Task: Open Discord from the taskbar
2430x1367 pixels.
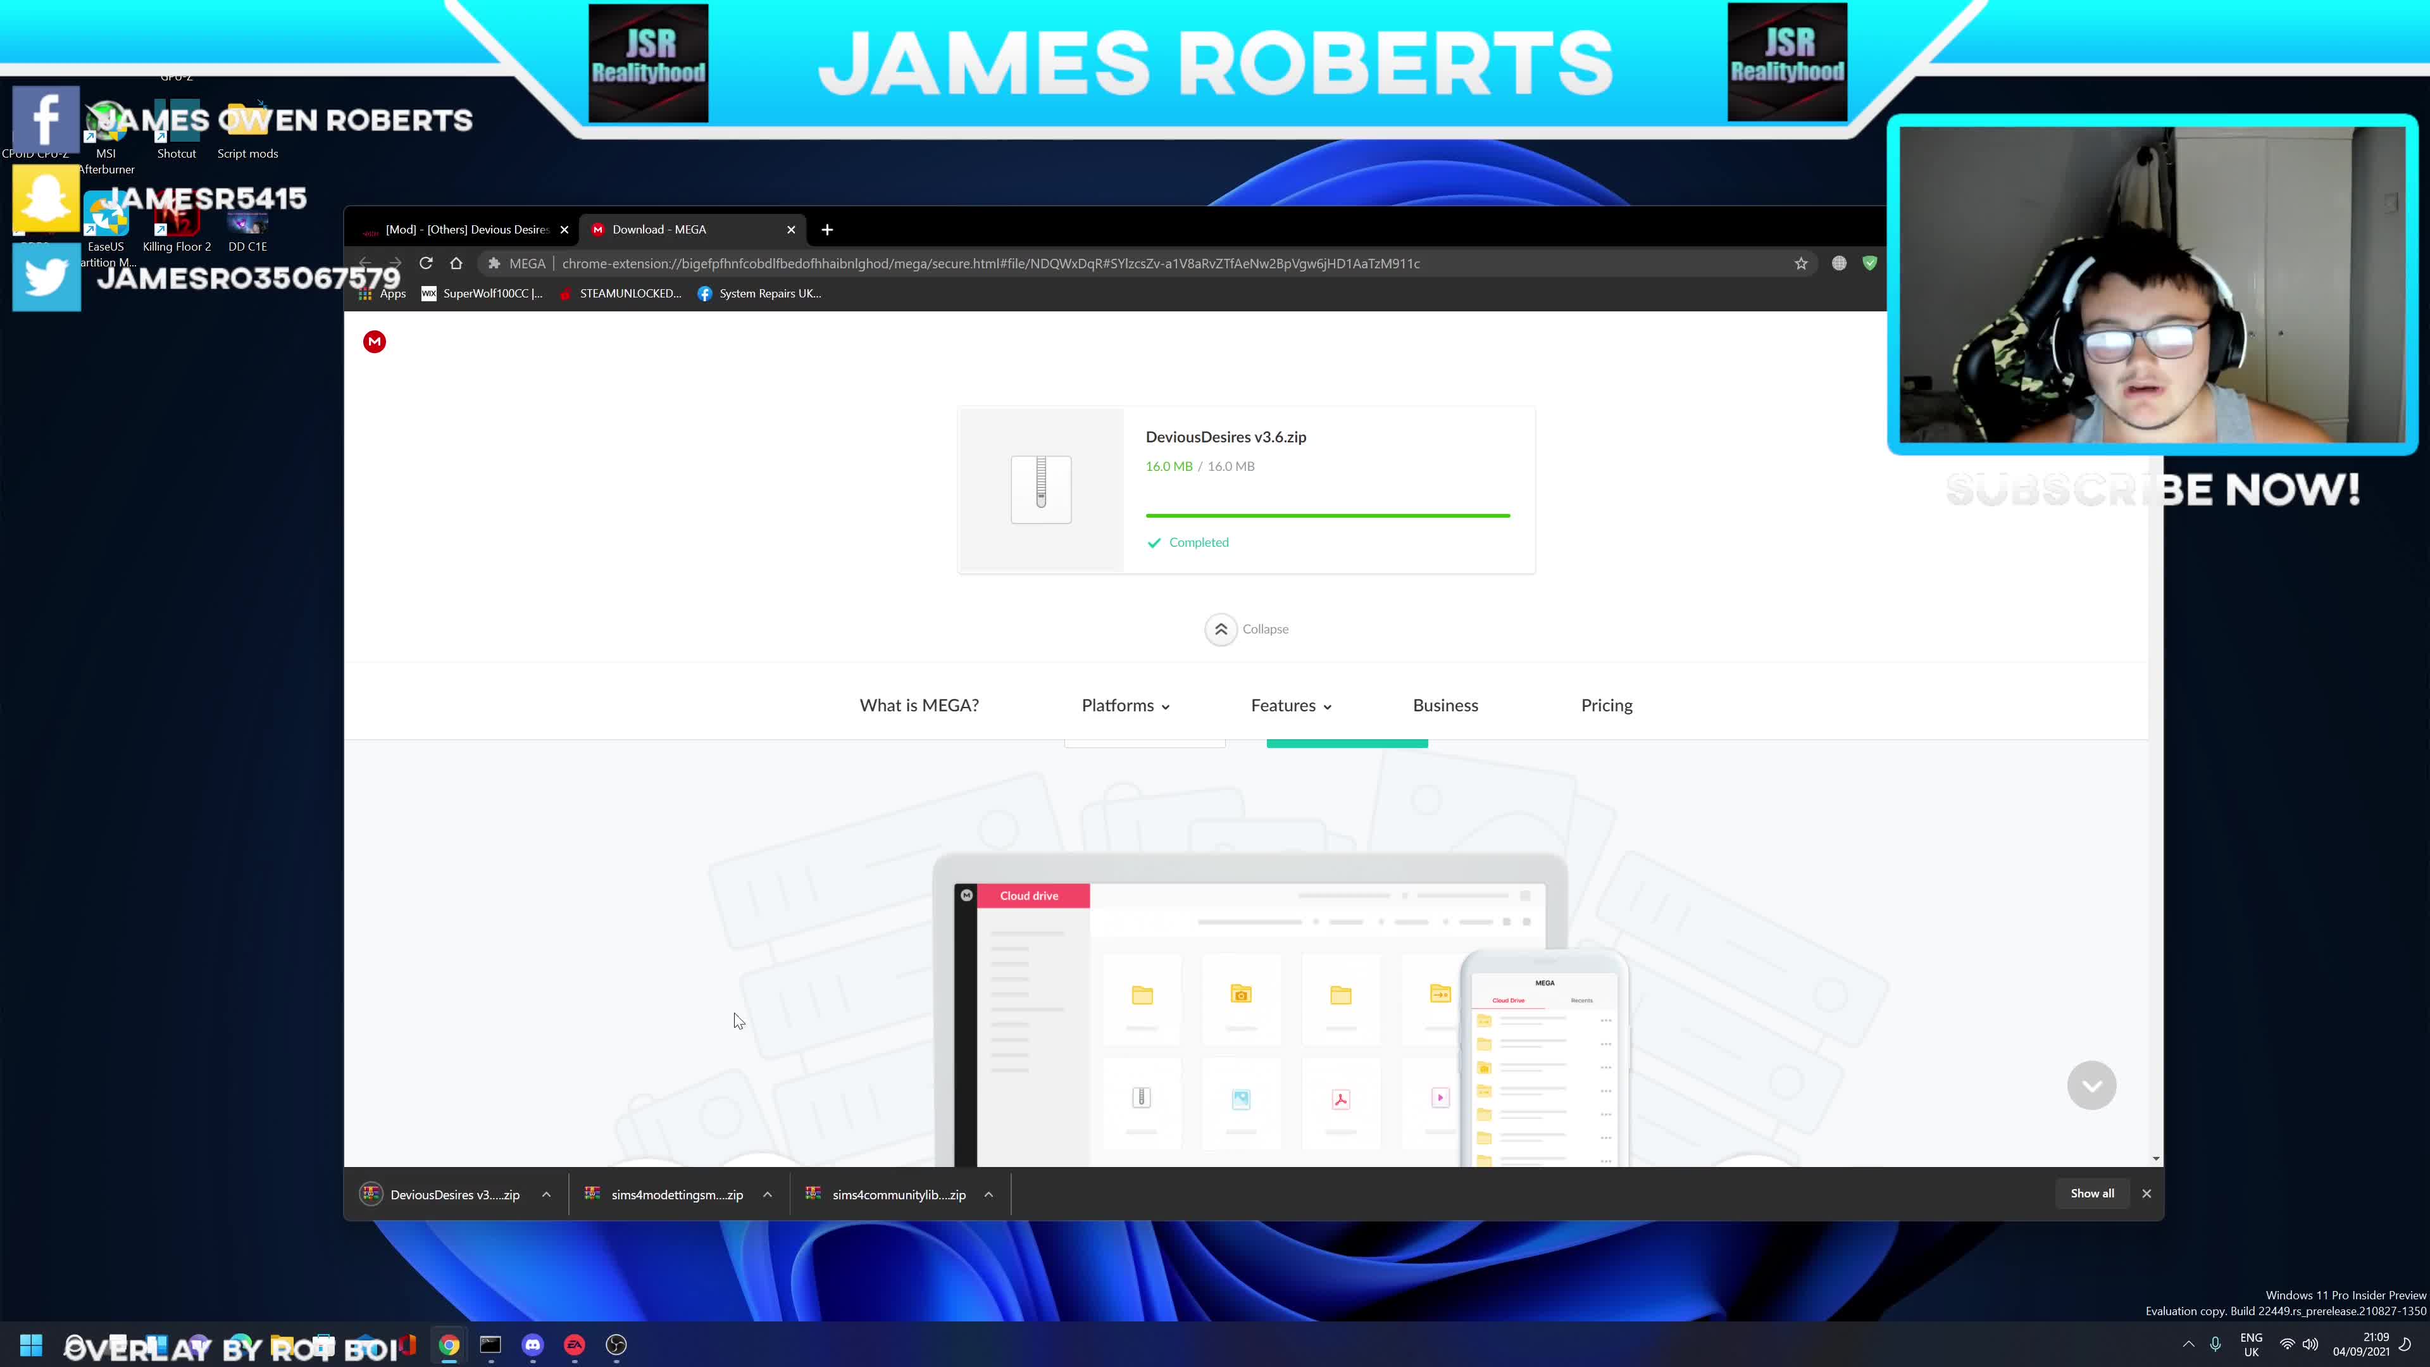Action: coord(533,1344)
